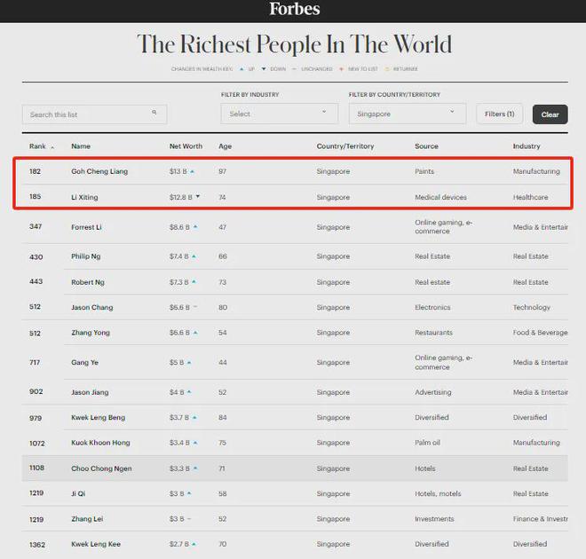Click the up arrow beside $7.4 B
586x559 pixels.
[x=194, y=256]
